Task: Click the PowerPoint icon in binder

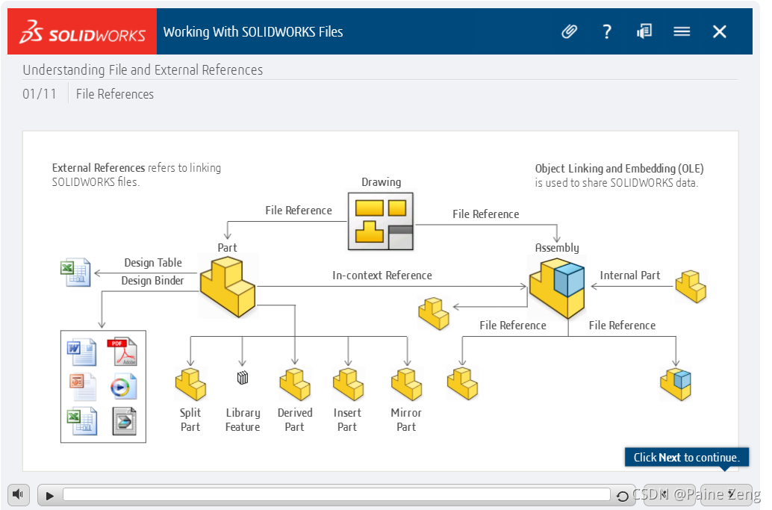Action: point(82,387)
